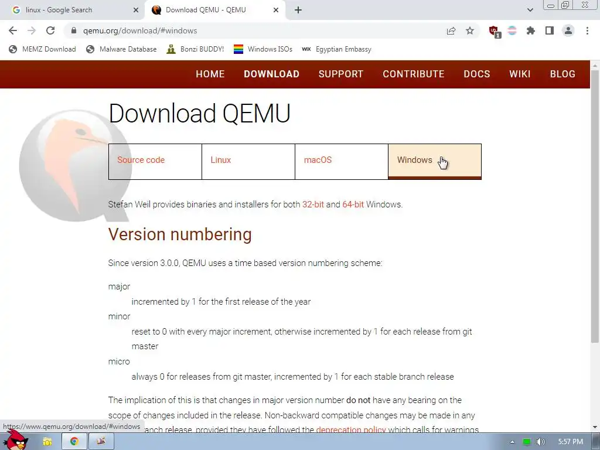Image resolution: width=600 pixels, height=450 pixels.
Task: Open SUPPORT navigation item
Action: (341, 74)
